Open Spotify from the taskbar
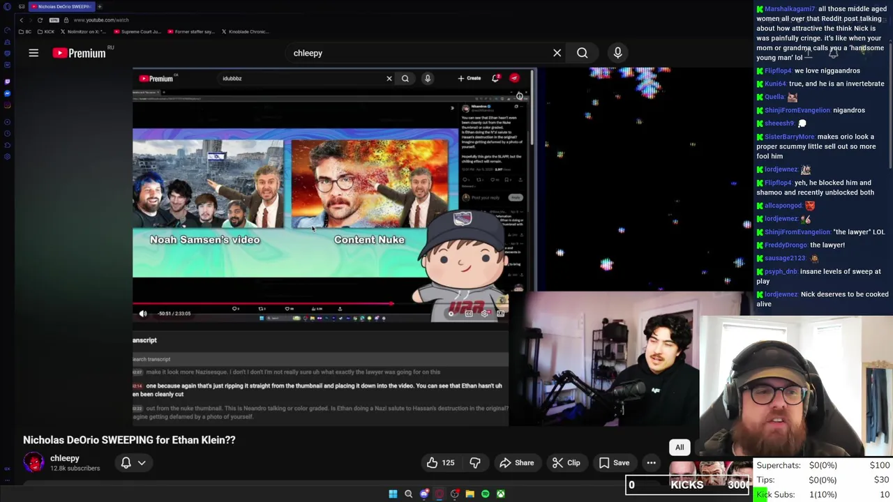Screen dimensions: 893x502 485,494
